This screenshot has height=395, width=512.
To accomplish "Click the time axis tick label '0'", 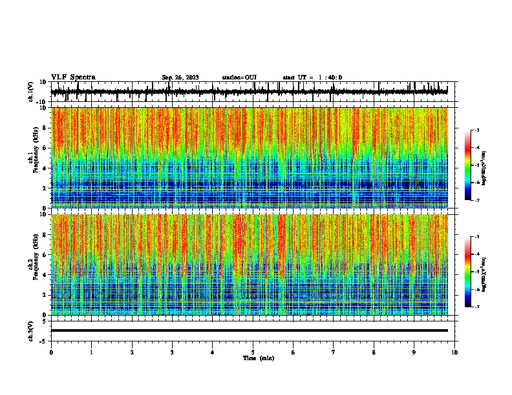I will (51, 352).
